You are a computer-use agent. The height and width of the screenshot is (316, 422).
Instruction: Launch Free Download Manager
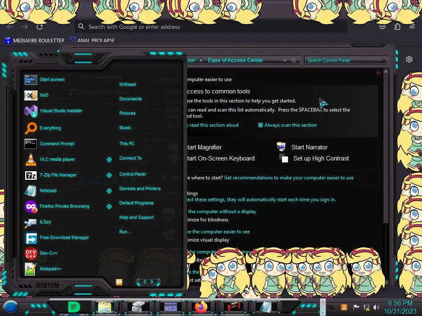pos(56,237)
